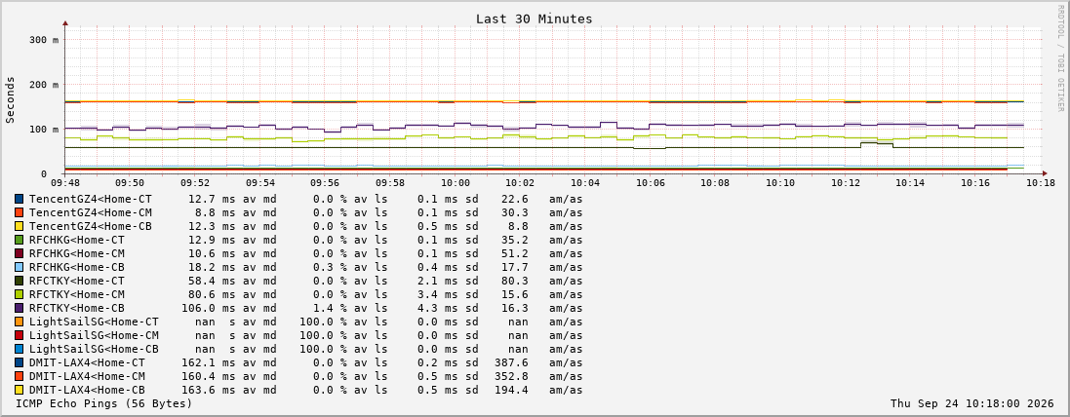The image size is (1070, 417).
Task: Click the TencentGZ4<Home-CB yellow legend swatch
Action: click(20, 226)
